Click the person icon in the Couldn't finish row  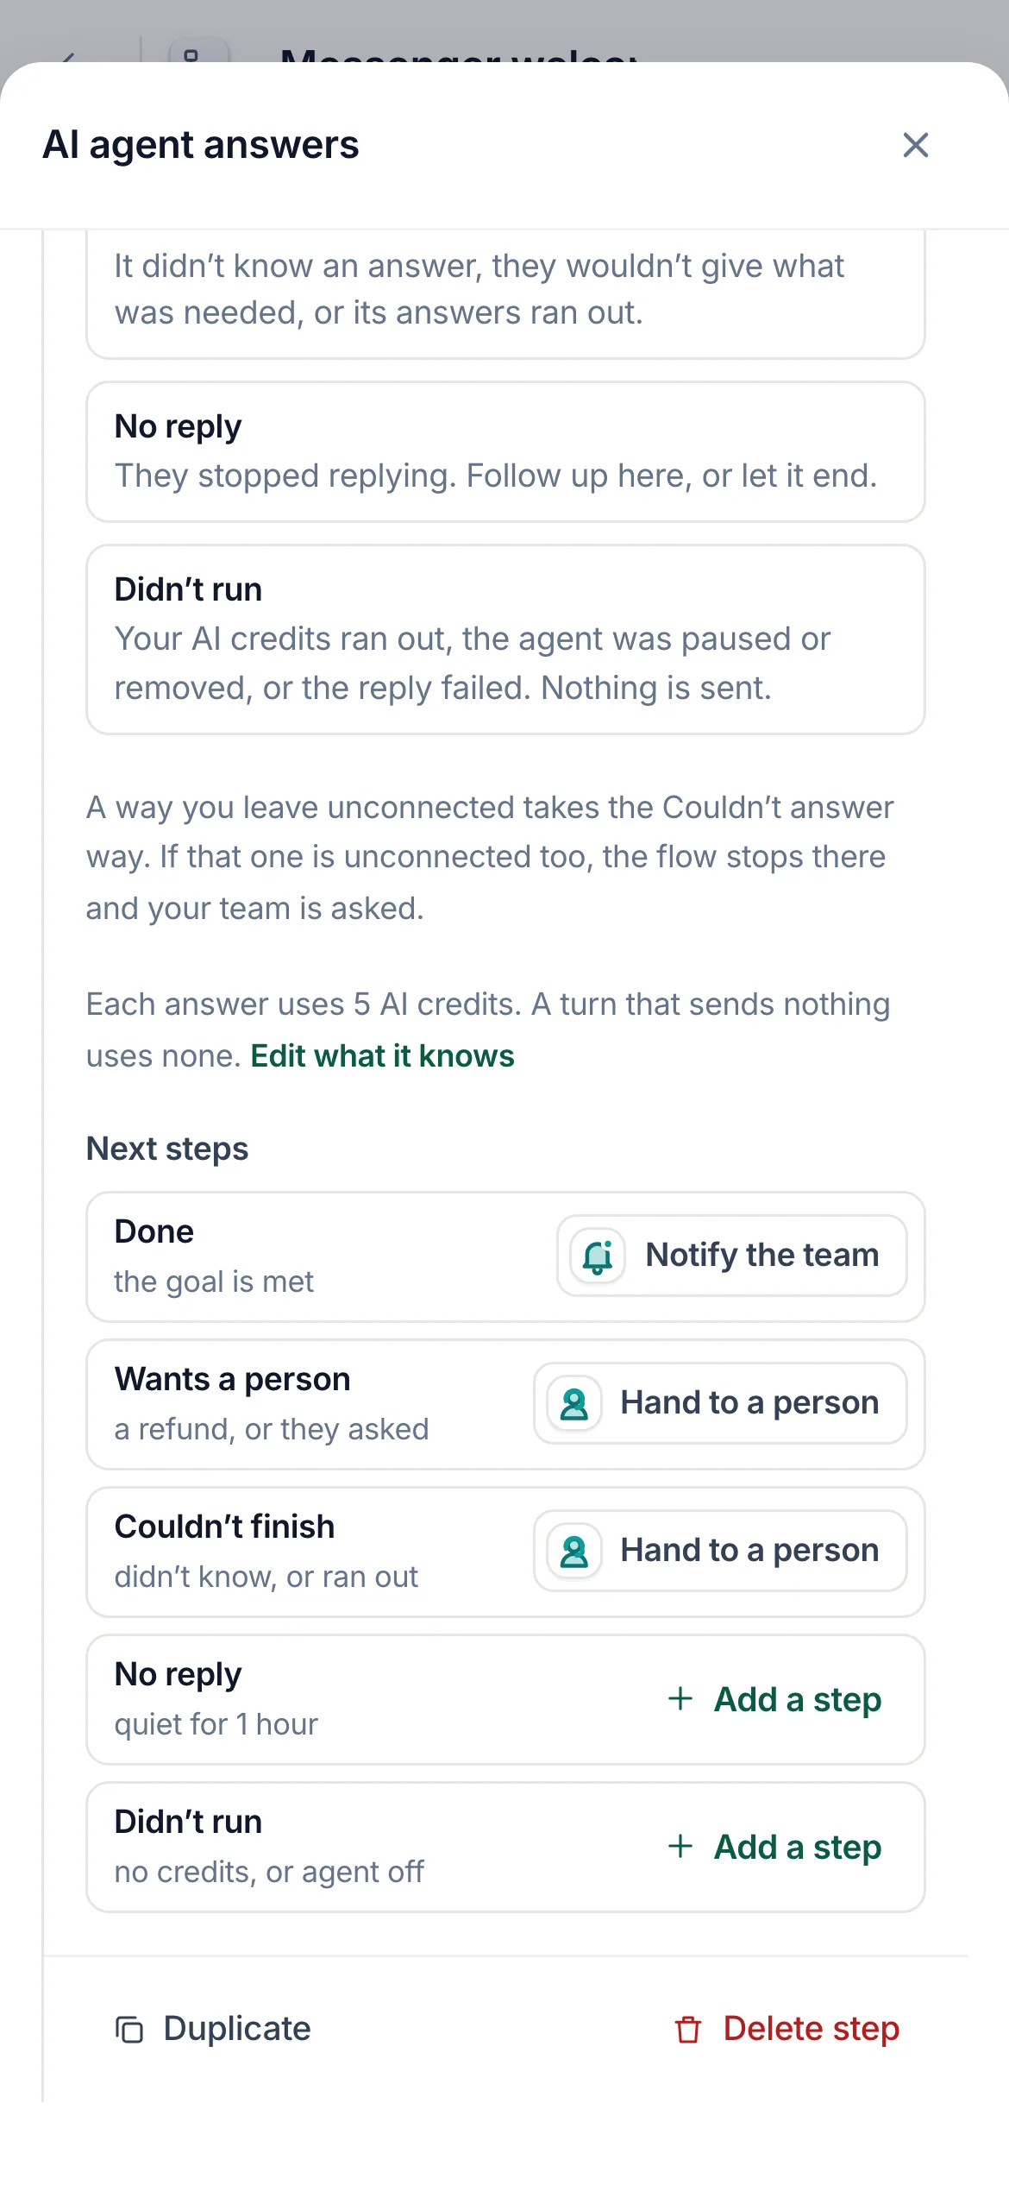573,1551
